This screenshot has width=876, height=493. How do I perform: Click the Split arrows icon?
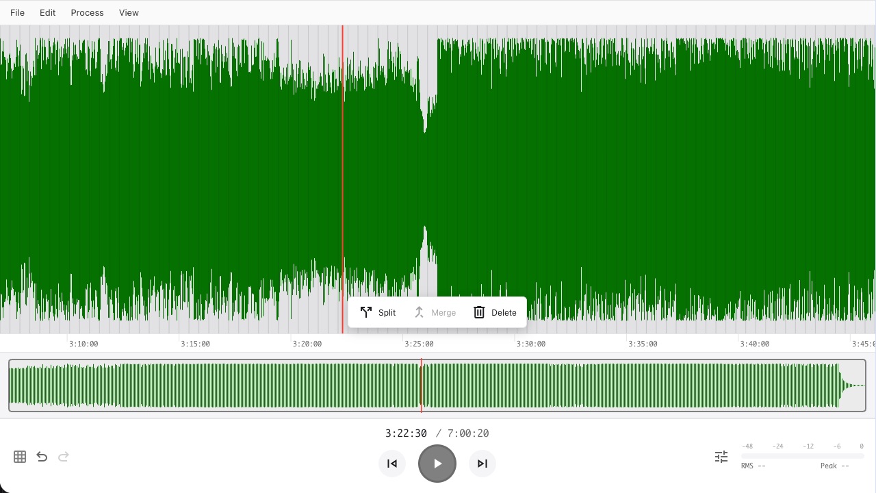pyautogui.click(x=366, y=312)
